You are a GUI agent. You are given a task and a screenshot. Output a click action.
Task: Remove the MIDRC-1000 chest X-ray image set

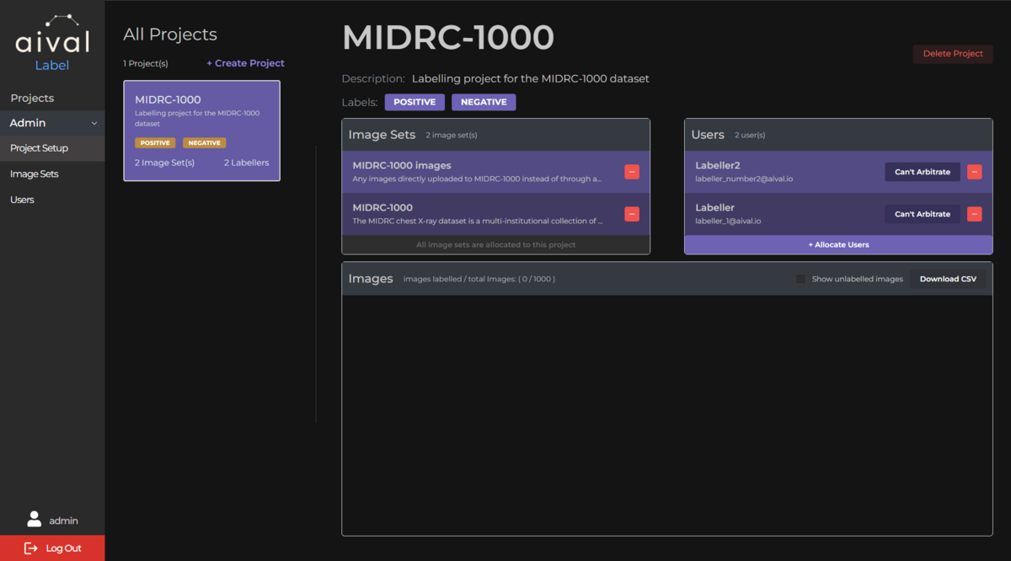pyautogui.click(x=631, y=214)
